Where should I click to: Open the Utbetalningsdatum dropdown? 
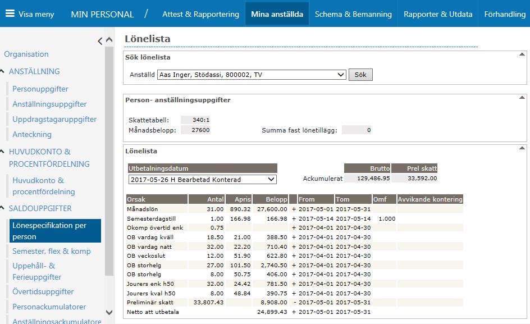click(203, 179)
